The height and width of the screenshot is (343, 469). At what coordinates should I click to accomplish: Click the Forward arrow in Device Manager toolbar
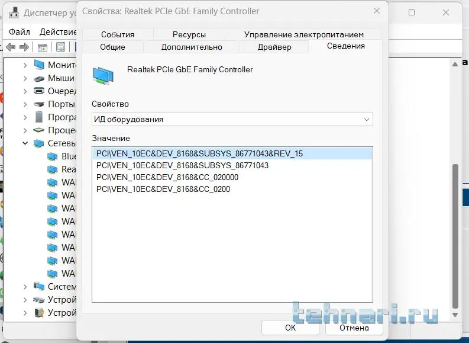24,47
